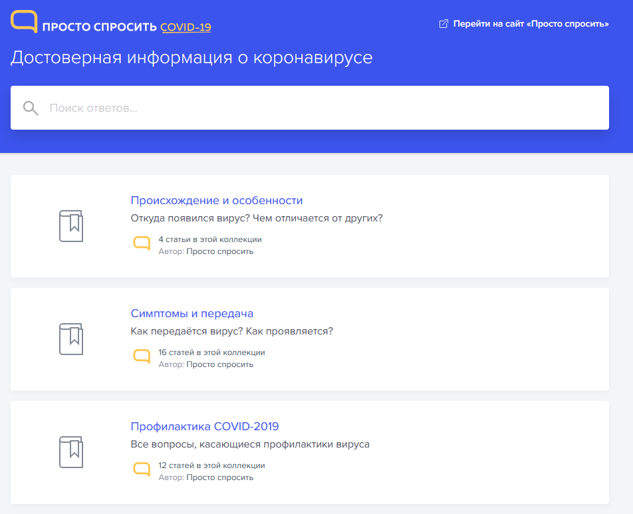Open the COVID-19 link in header
Image resolution: width=633 pixels, height=514 pixels.
[186, 27]
